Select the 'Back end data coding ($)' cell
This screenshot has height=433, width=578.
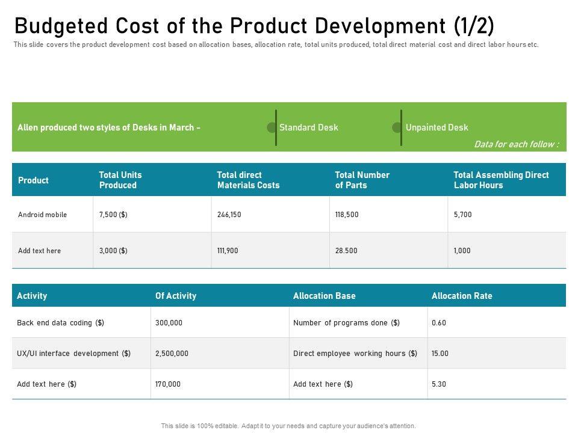[x=60, y=323]
